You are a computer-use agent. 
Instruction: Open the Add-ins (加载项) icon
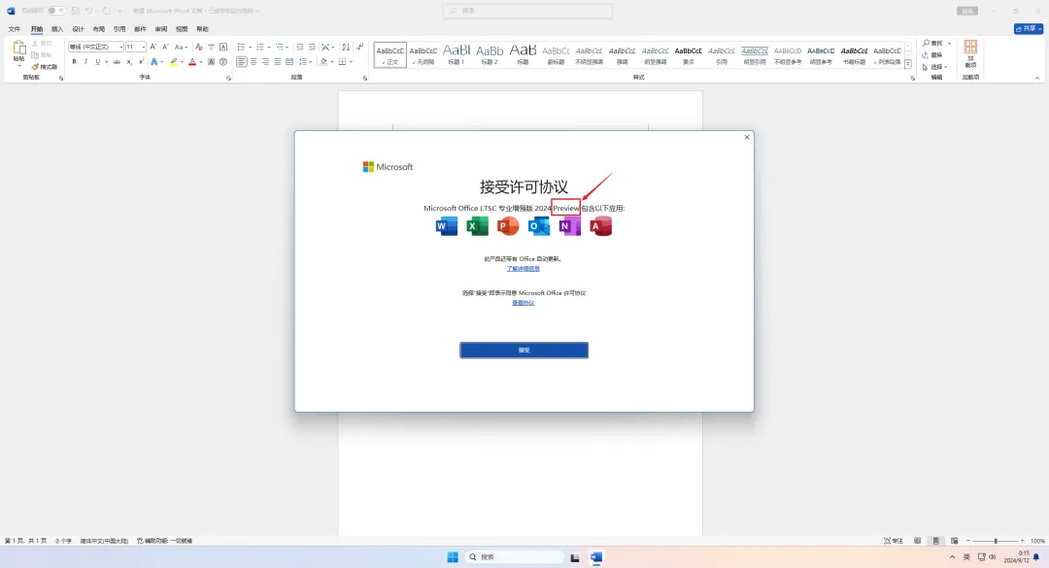[970, 54]
